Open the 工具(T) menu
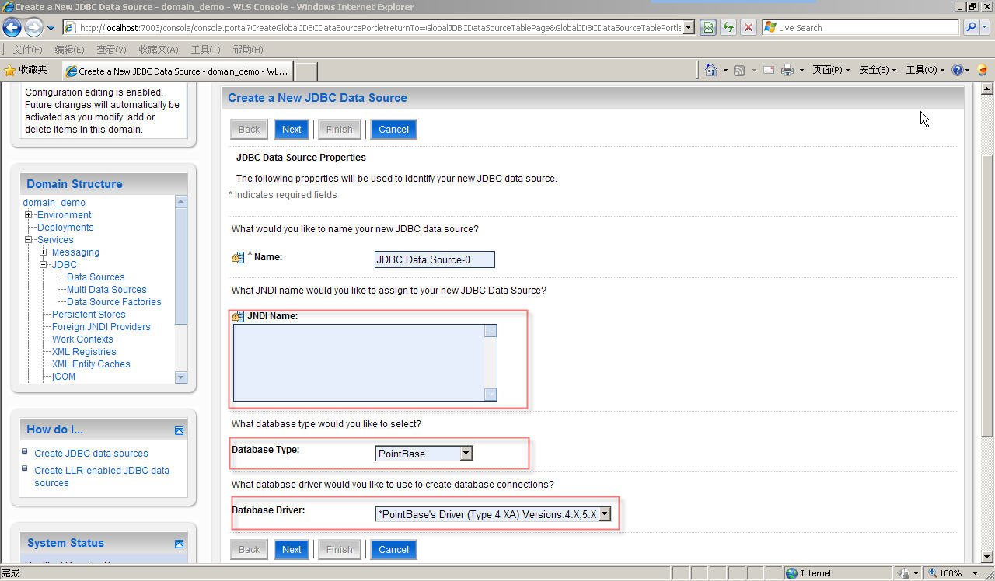Screen dimensions: 995x581 point(205,49)
